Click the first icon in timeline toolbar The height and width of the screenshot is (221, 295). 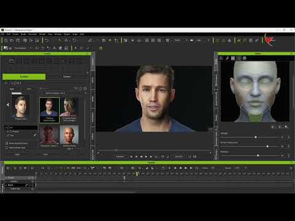(x=8, y=168)
